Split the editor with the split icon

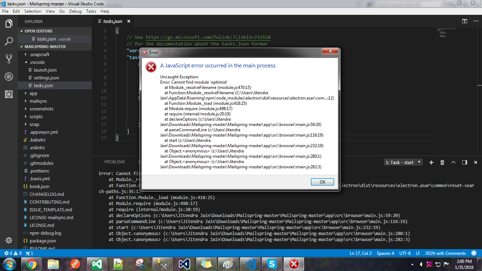click(464, 21)
